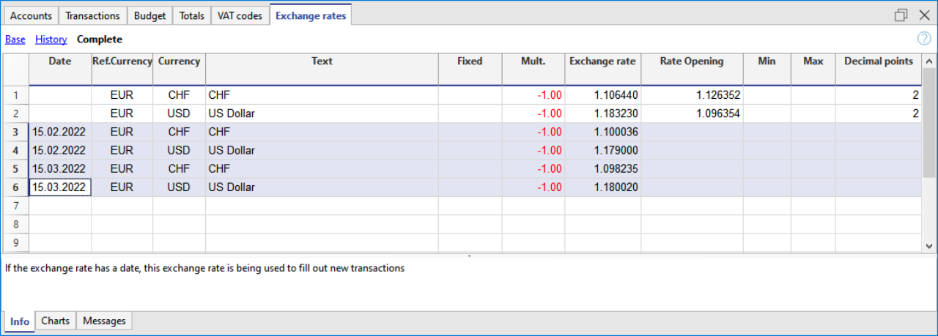The height and width of the screenshot is (336, 938).
Task: Open the Messages bottom tab
Action: pos(104,321)
